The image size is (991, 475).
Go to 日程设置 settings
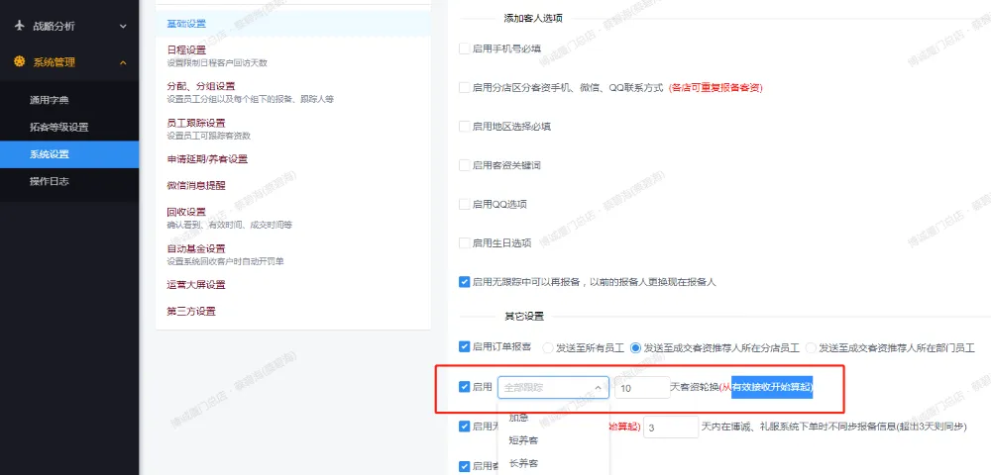pos(187,49)
